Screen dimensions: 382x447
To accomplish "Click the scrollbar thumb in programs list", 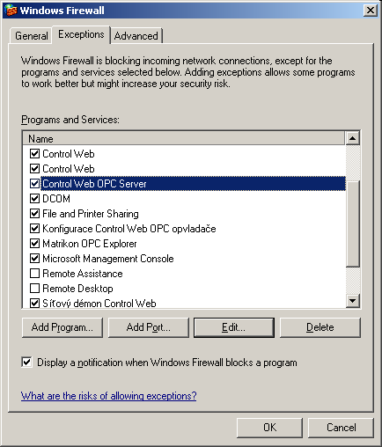I will 353,224.
